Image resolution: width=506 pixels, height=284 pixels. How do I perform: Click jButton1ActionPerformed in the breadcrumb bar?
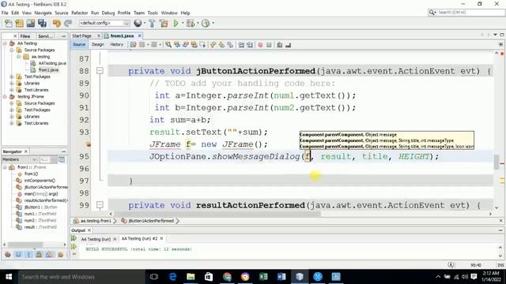(151, 221)
